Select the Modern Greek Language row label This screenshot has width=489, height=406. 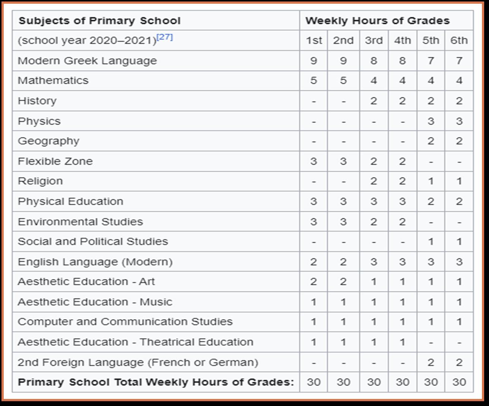click(87, 61)
